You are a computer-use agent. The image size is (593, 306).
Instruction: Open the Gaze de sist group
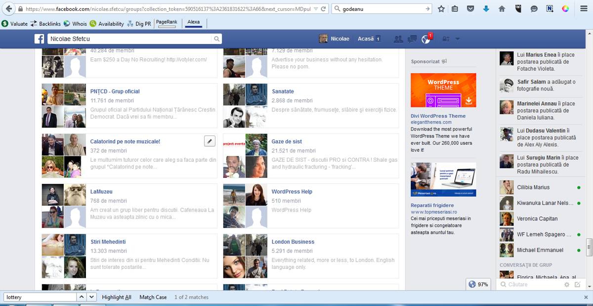pos(287,141)
